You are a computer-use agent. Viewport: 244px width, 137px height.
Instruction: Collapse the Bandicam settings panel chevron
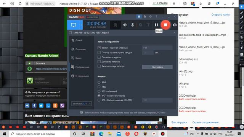pos(175,33)
